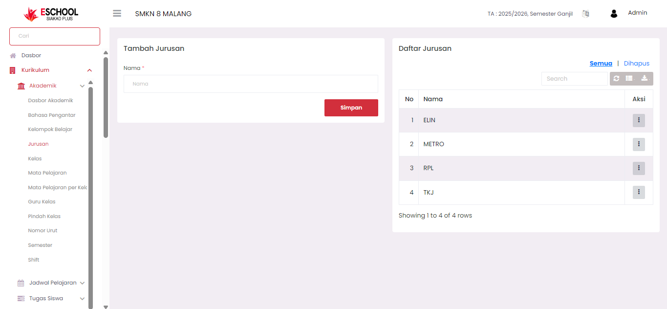
Task: Open action menu for TKJ row
Action: (x=639, y=193)
